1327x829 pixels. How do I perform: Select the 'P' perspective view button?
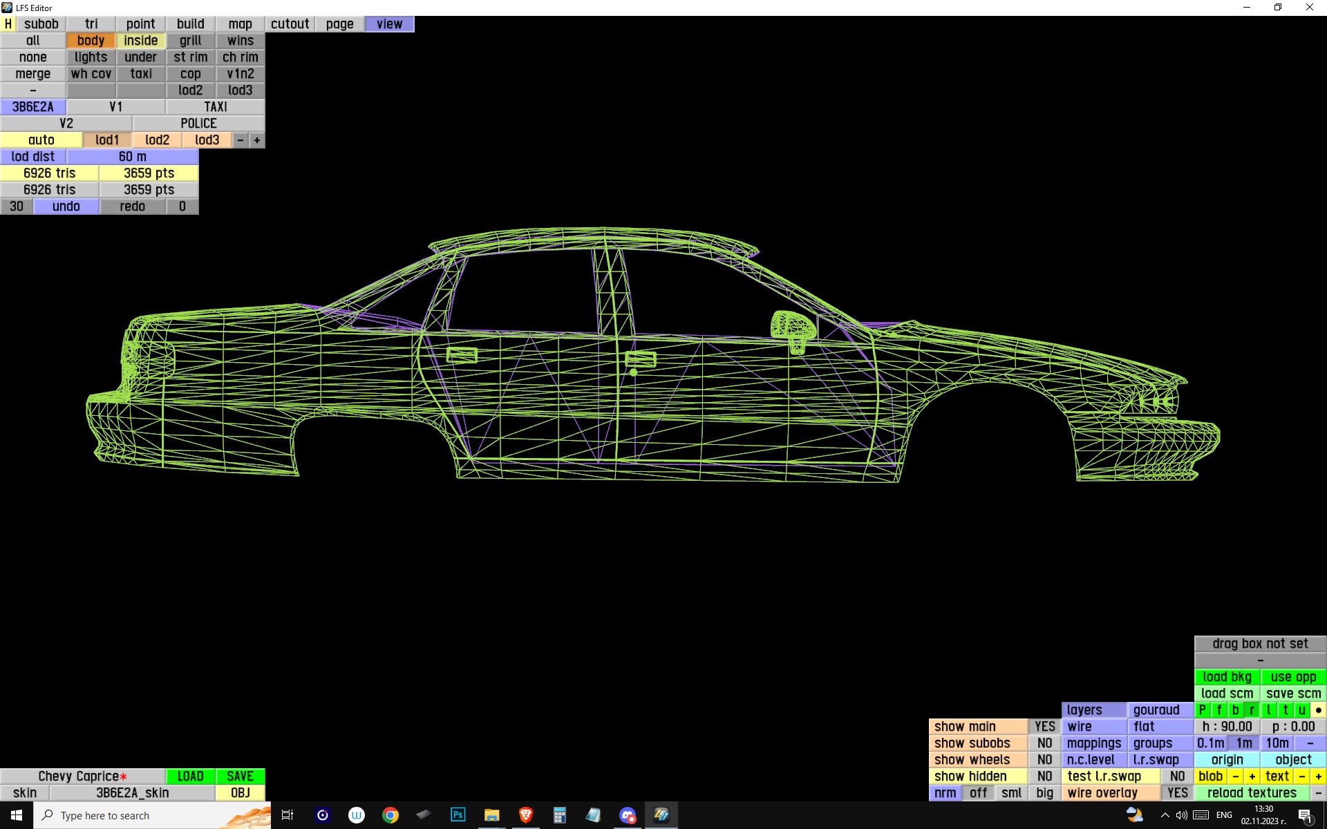pyautogui.click(x=1202, y=710)
